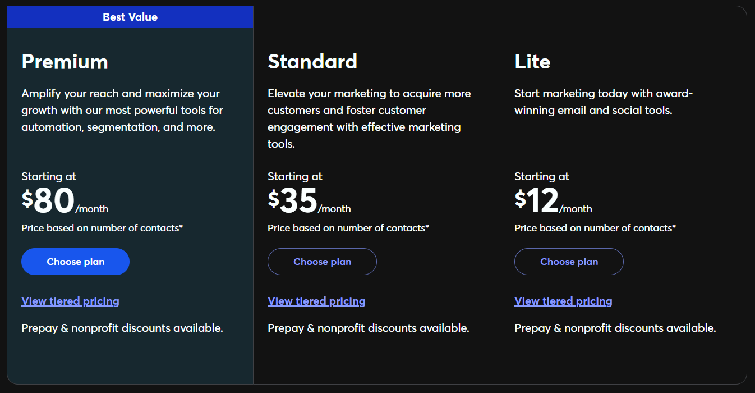Screen dimensions: 755x393
Task: Click the $12/month price
Action: tap(553, 201)
